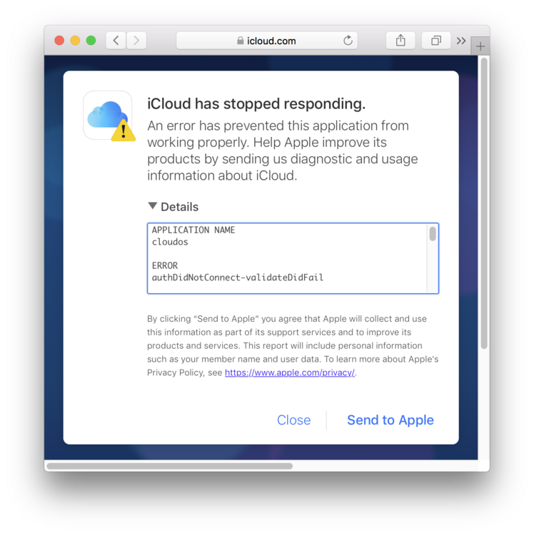The image size is (534, 535).
Task: Close the Safari window with red button
Action: click(x=59, y=41)
